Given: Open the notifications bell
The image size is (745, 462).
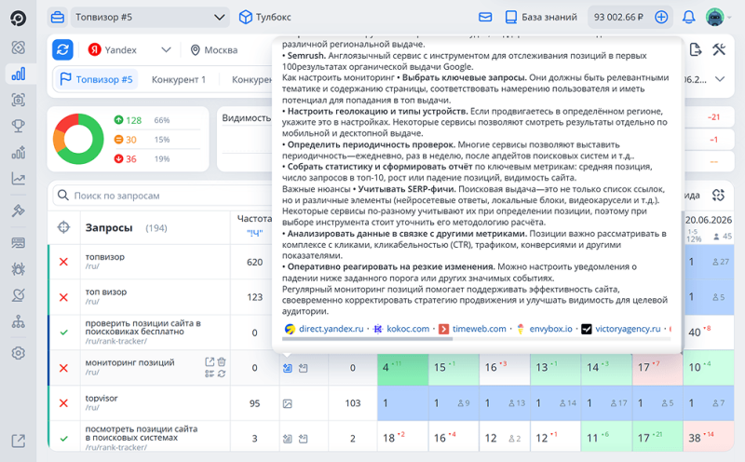Looking at the screenshot, I should [x=688, y=17].
